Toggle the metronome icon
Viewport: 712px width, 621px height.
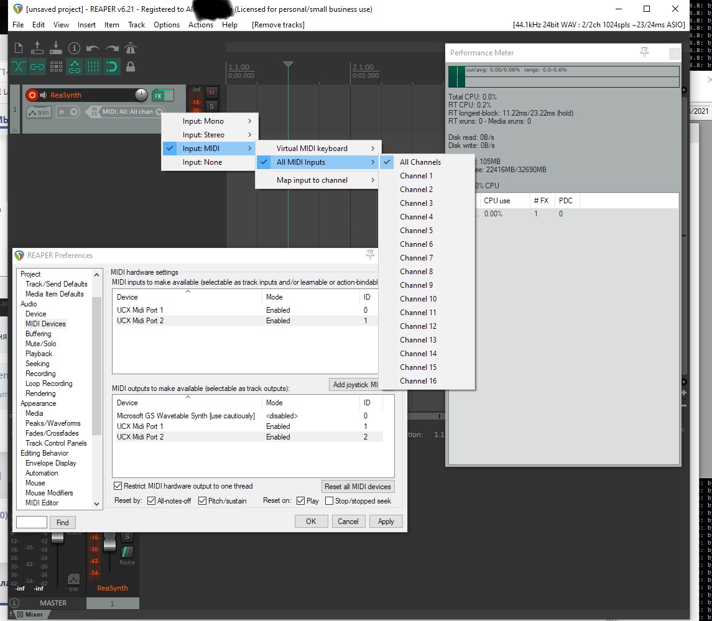[x=131, y=48]
